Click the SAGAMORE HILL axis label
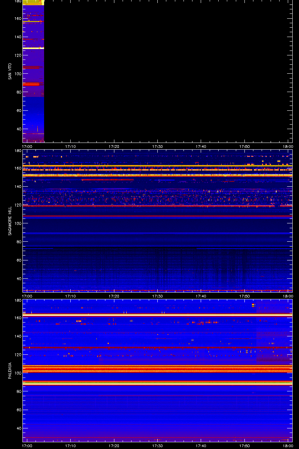The width and height of the screenshot is (299, 449). [x=10, y=221]
